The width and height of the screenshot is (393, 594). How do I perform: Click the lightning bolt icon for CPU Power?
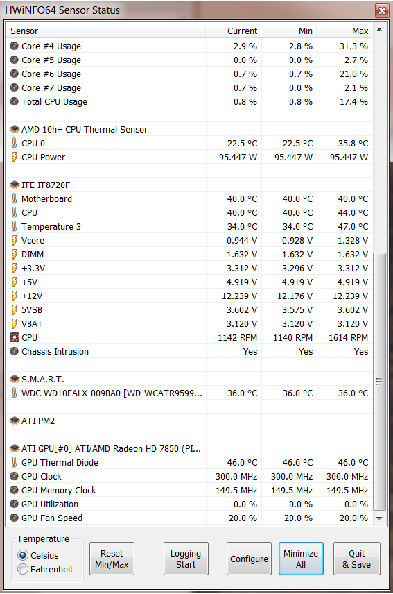pos(14,158)
